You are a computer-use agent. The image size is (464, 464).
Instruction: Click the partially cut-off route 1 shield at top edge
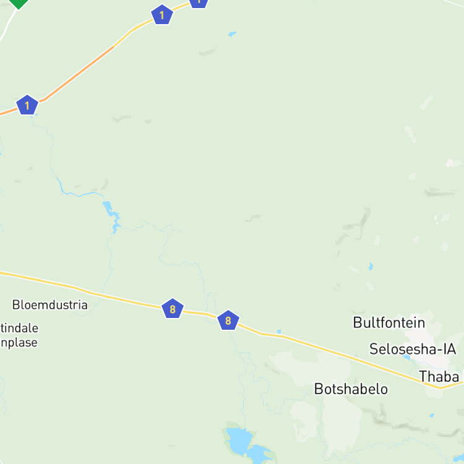pos(199,3)
